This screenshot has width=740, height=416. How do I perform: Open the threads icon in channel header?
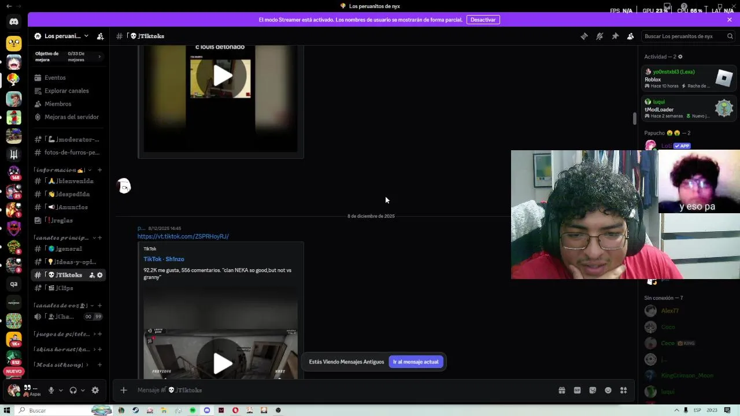(x=584, y=36)
